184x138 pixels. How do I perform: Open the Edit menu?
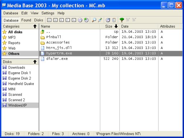tap(24, 13)
